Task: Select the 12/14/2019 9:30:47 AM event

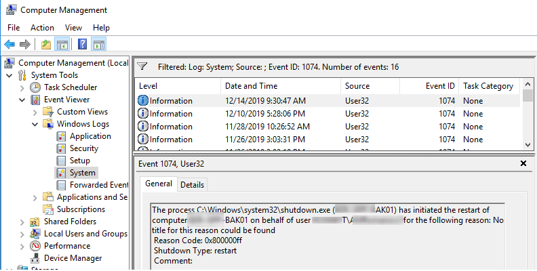Action: tap(327, 101)
